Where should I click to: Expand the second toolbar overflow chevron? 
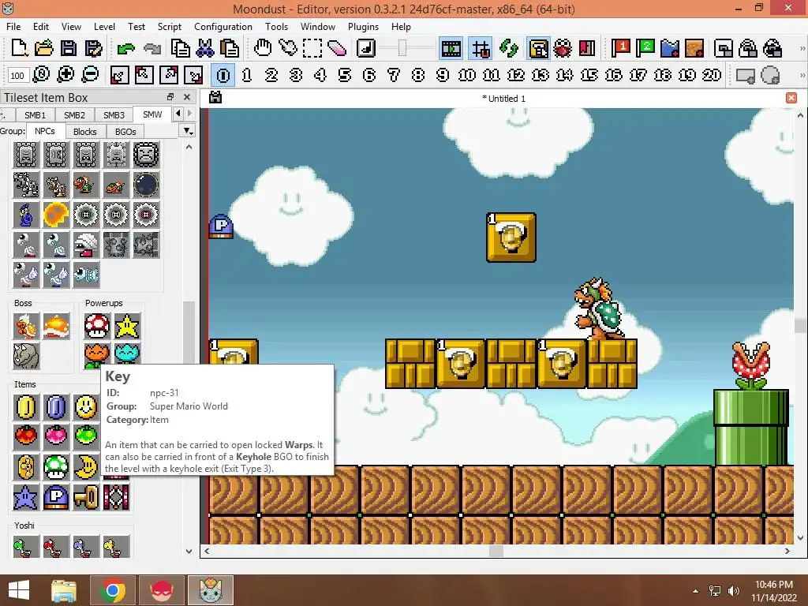point(802,75)
